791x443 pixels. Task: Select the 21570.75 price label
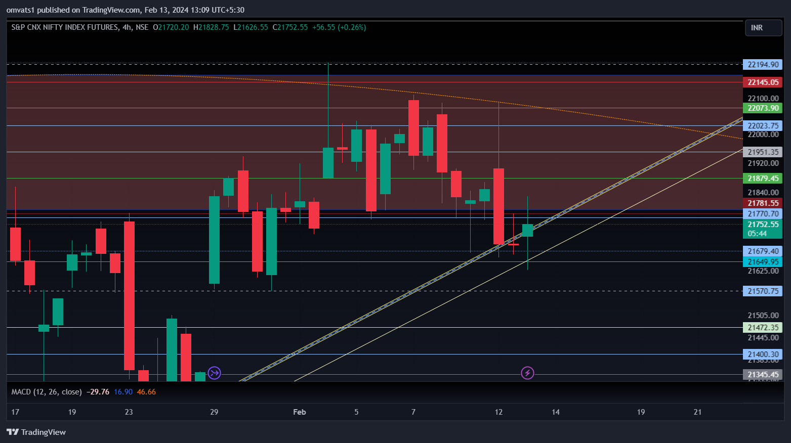pos(763,291)
